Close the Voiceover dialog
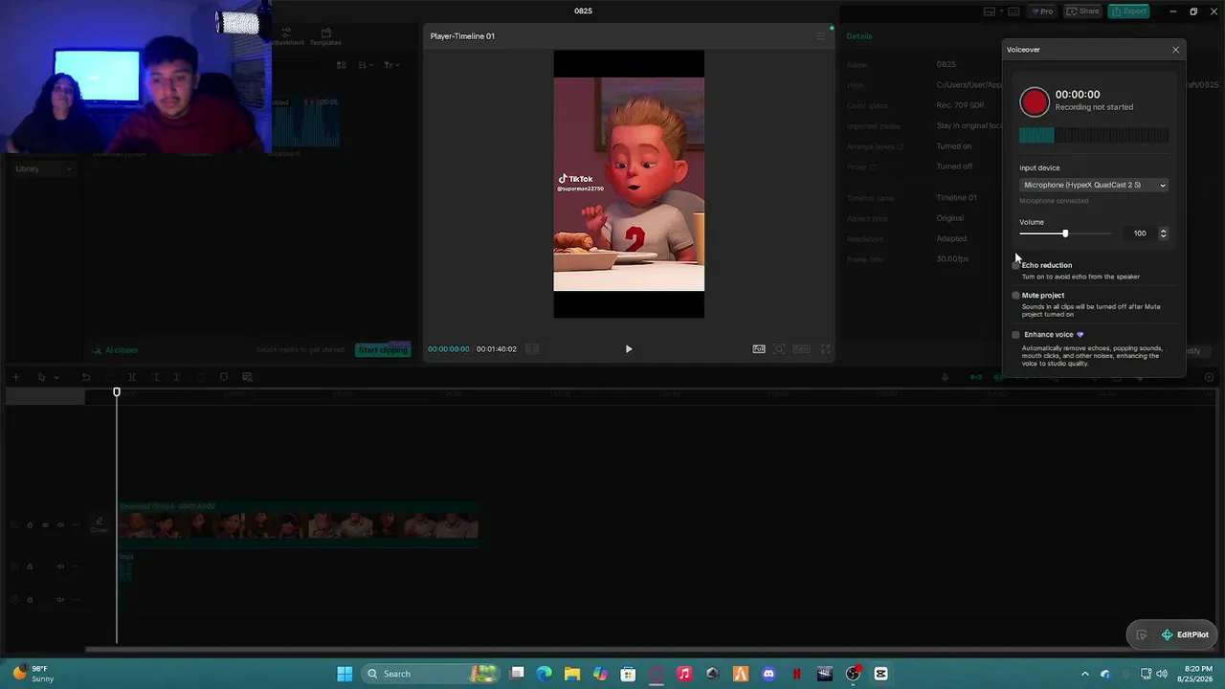 tap(1175, 50)
